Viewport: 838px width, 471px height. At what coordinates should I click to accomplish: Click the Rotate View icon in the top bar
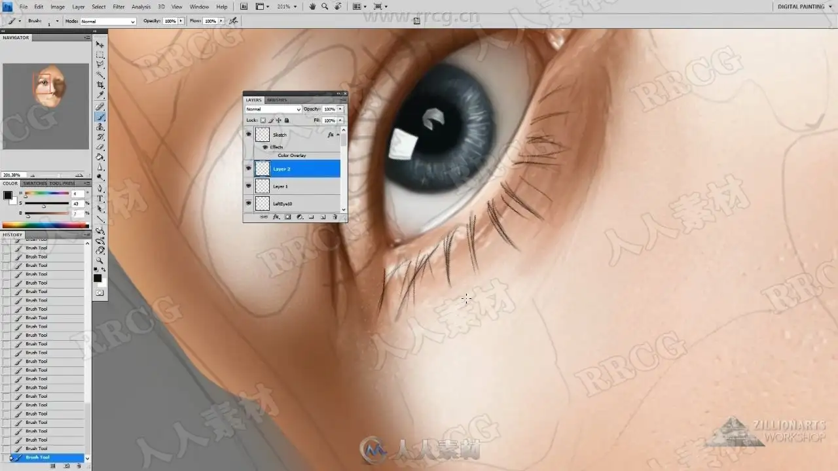point(338,7)
